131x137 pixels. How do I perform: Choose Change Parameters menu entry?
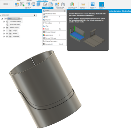point(54,41)
